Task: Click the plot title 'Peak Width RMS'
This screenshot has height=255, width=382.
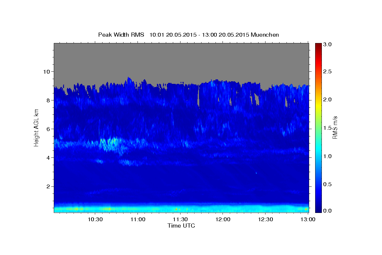Action: [x=121, y=35]
